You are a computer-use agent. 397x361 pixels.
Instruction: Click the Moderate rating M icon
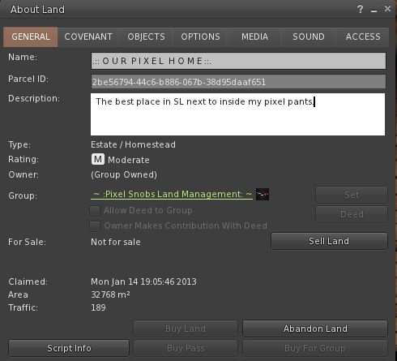[x=98, y=159]
